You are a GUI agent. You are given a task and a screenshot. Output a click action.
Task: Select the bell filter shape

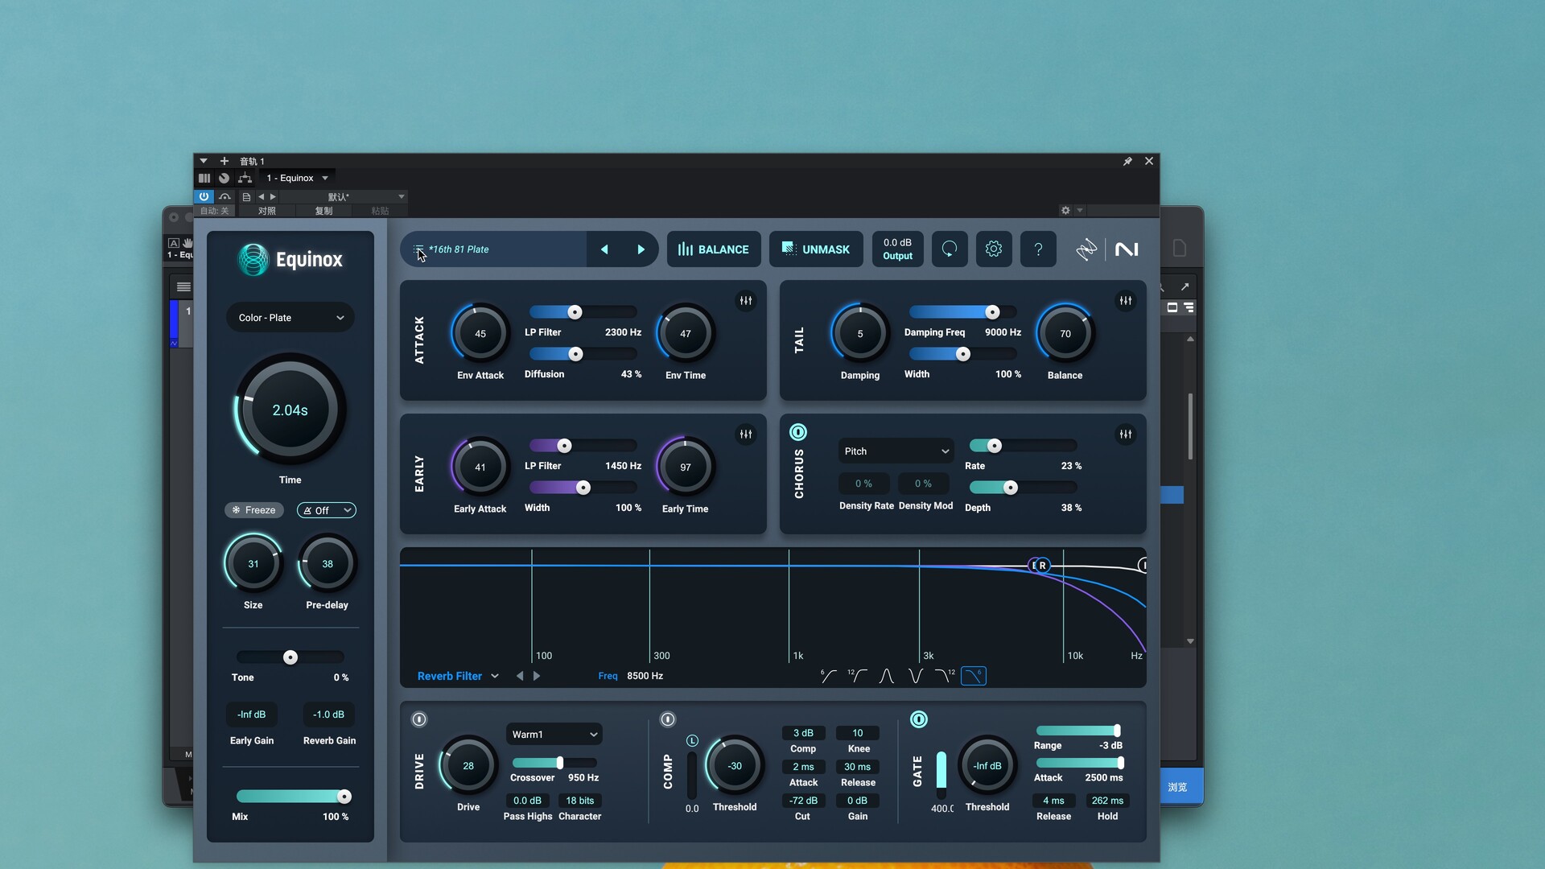(886, 676)
